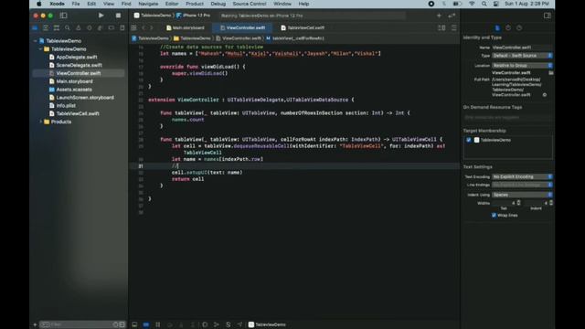Select SceneDelegate.swift in navigator
The image size is (585, 329).
click(79, 65)
